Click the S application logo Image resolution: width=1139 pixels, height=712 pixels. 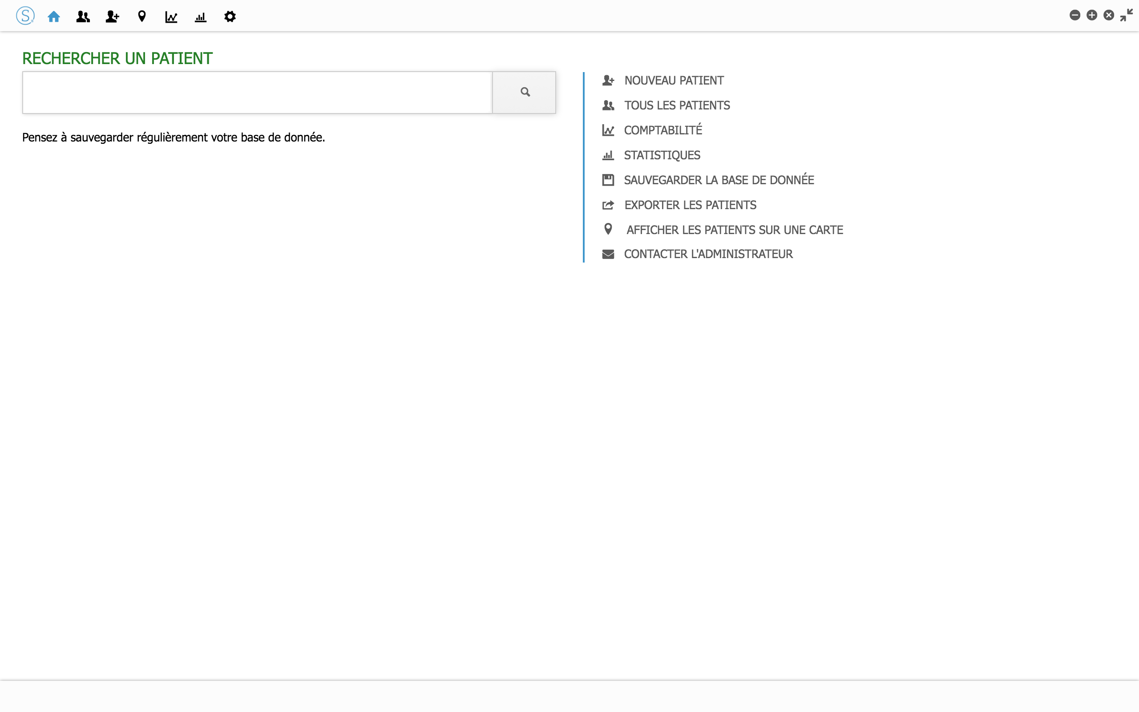click(x=25, y=16)
